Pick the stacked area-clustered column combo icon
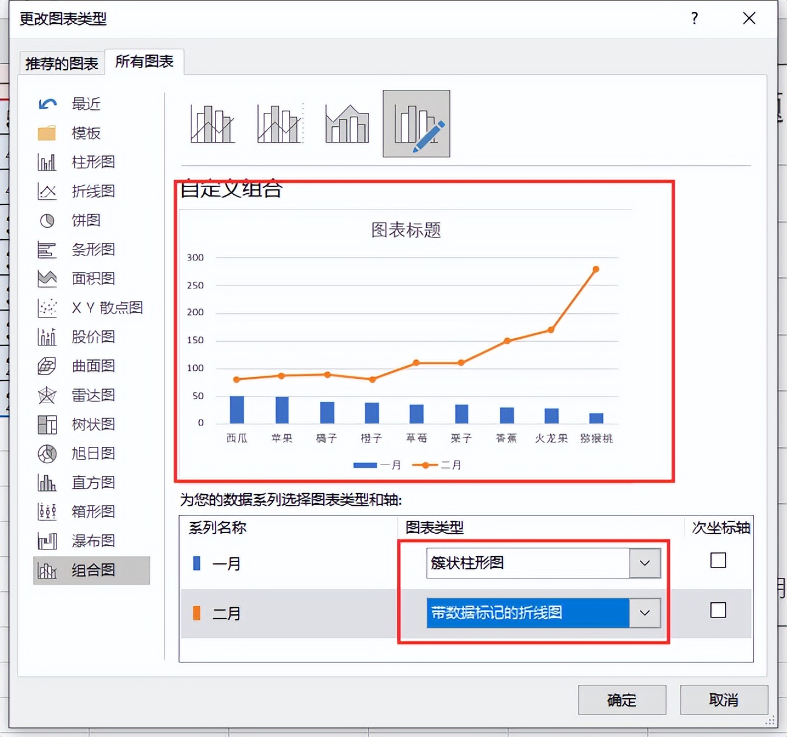The image size is (787, 737). [x=347, y=124]
